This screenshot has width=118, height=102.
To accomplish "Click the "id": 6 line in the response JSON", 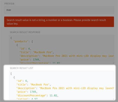I will click(25, 49).
